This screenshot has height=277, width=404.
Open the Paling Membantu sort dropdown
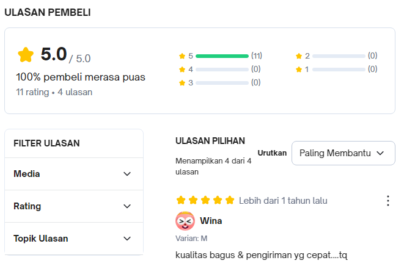[x=343, y=153]
